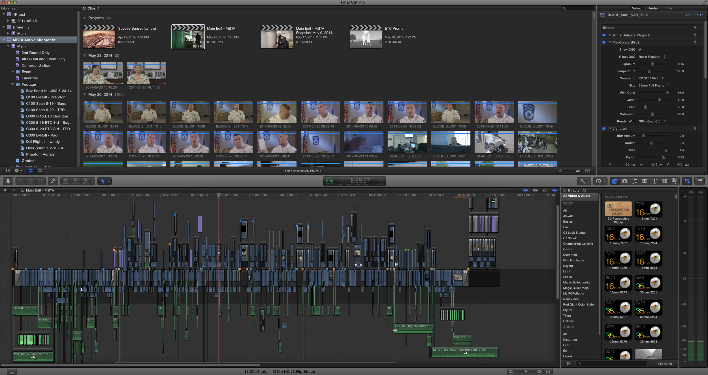Click the Timeline Index button in status bar

tap(12, 372)
